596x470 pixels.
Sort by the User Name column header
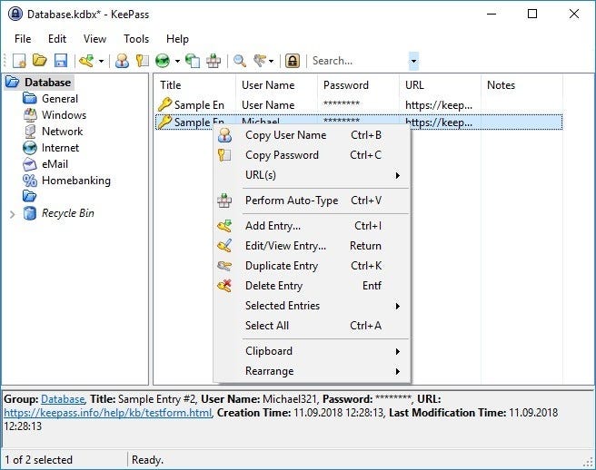click(276, 85)
